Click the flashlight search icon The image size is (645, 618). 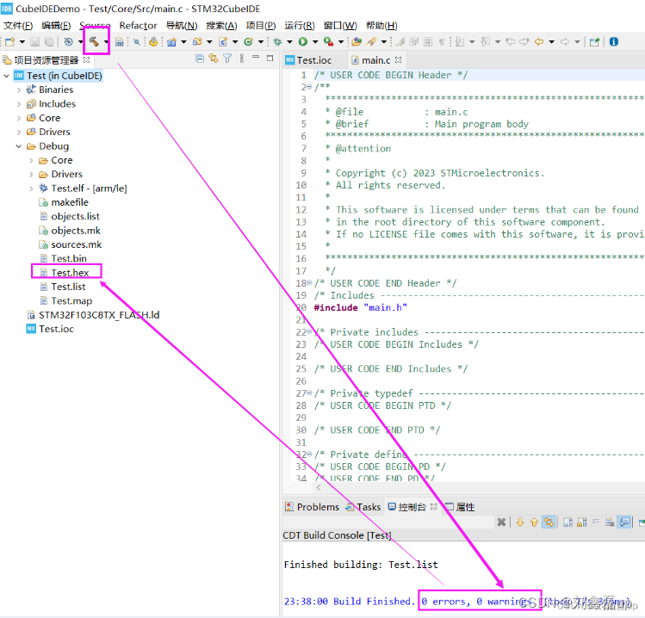371,41
